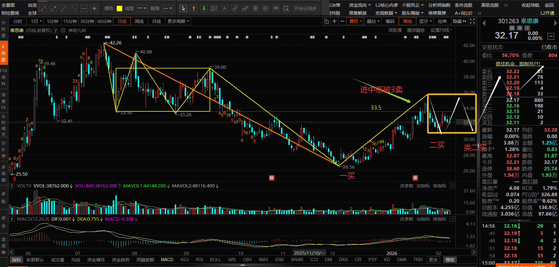Select the cross/plus drawing tool
Screen dimensions: 559x267
pos(94,9)
